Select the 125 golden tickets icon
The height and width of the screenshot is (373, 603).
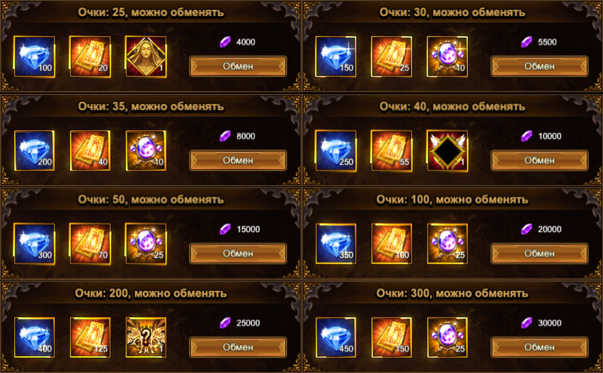pyautogui.click(x=90, y=337)
